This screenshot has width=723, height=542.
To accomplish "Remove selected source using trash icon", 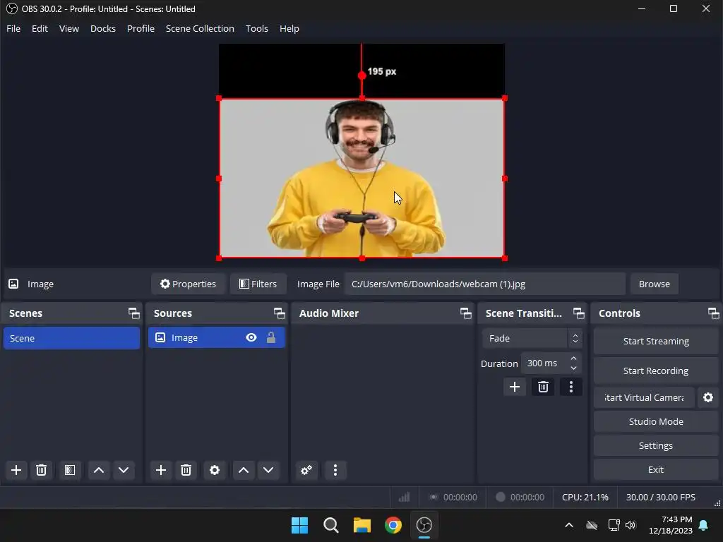I will pos(186,470).
